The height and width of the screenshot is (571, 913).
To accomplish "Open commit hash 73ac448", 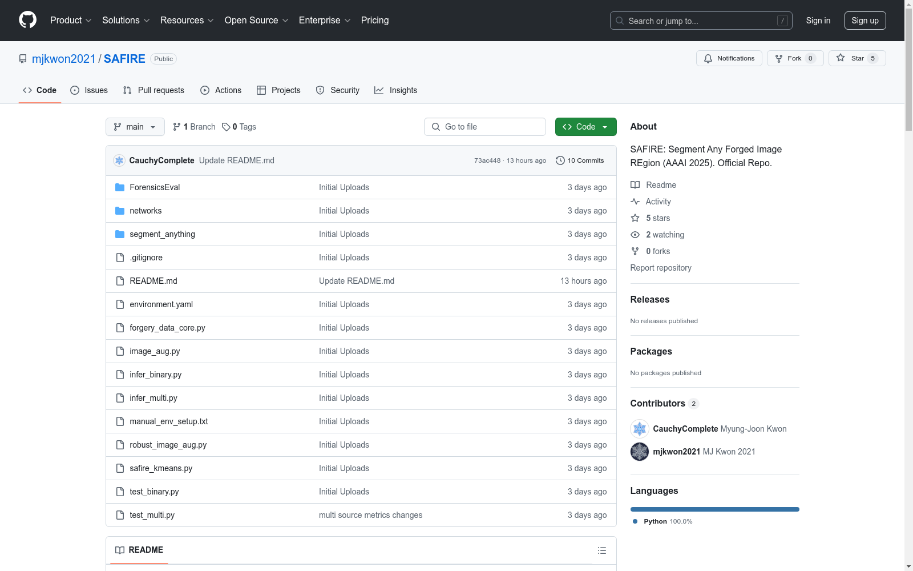I will click(487, 160).
